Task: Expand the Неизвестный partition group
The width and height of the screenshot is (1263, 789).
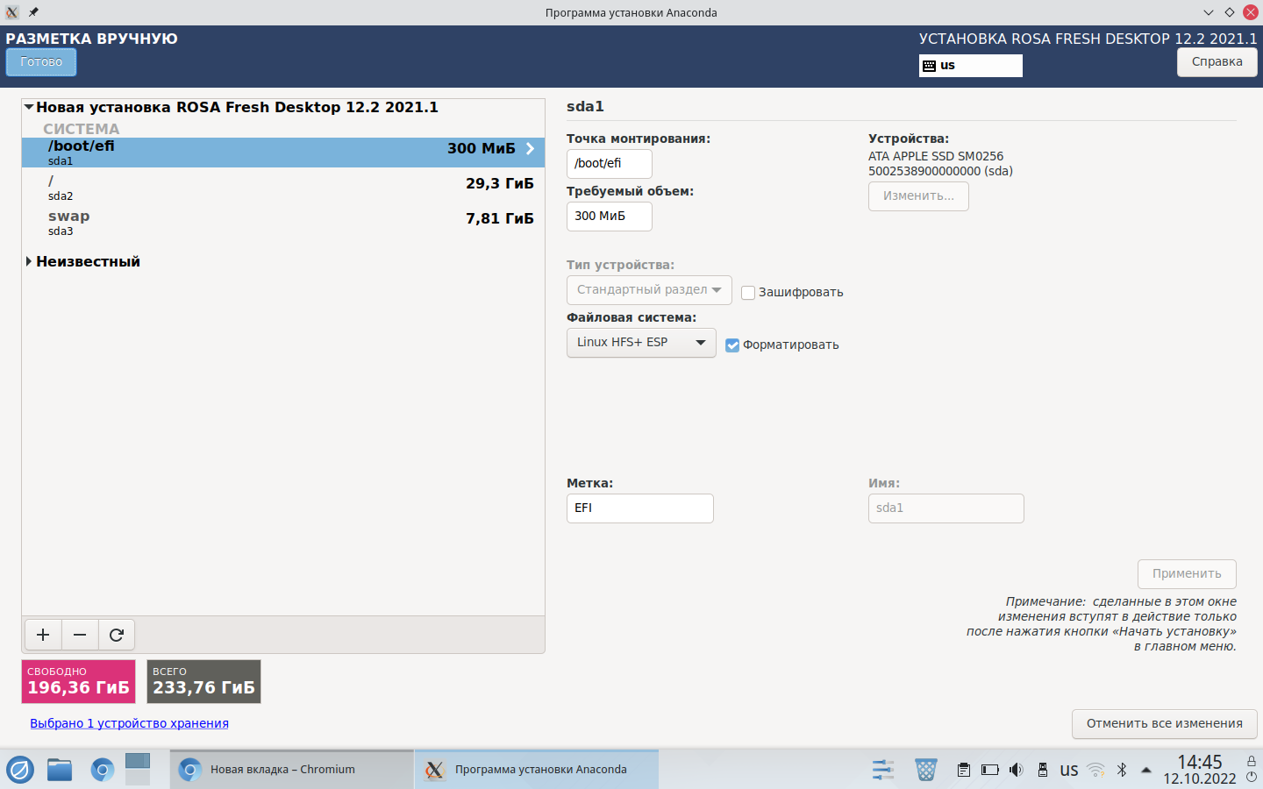Action: [x=29, y=261]
